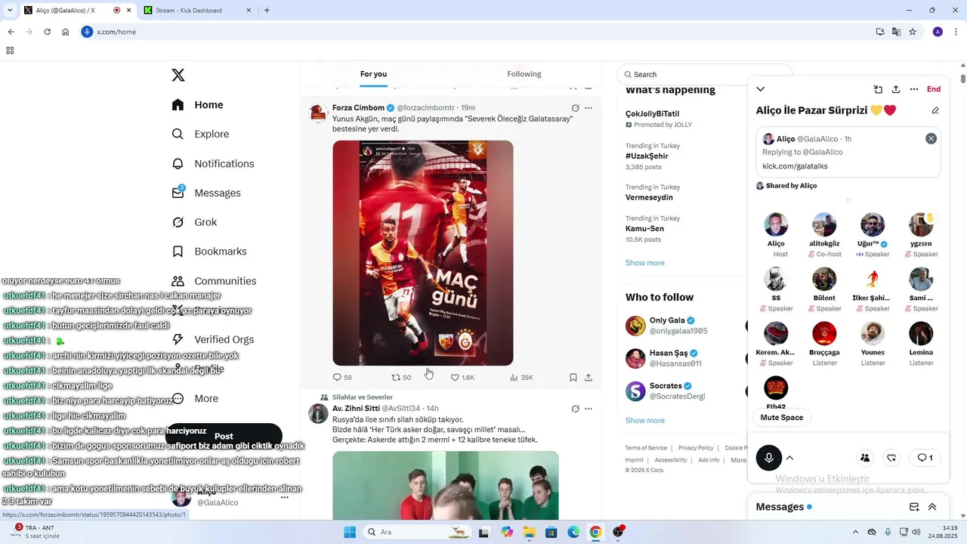
Task: Click the Space dock-out icon
Action: click(x=878, y=89)
